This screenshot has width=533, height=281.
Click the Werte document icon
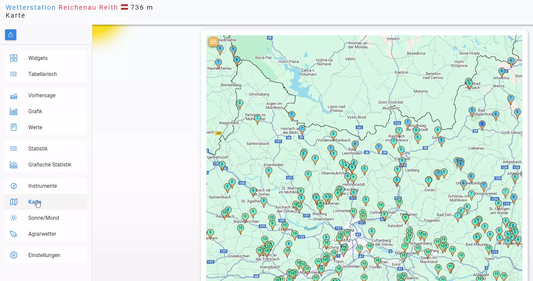(x=14, y=127)
